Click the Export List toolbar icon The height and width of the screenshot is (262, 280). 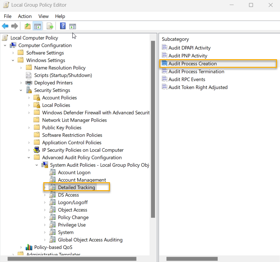[50, 26]
